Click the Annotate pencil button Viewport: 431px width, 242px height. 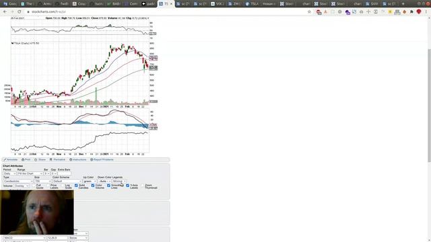(x=11, y=160)
